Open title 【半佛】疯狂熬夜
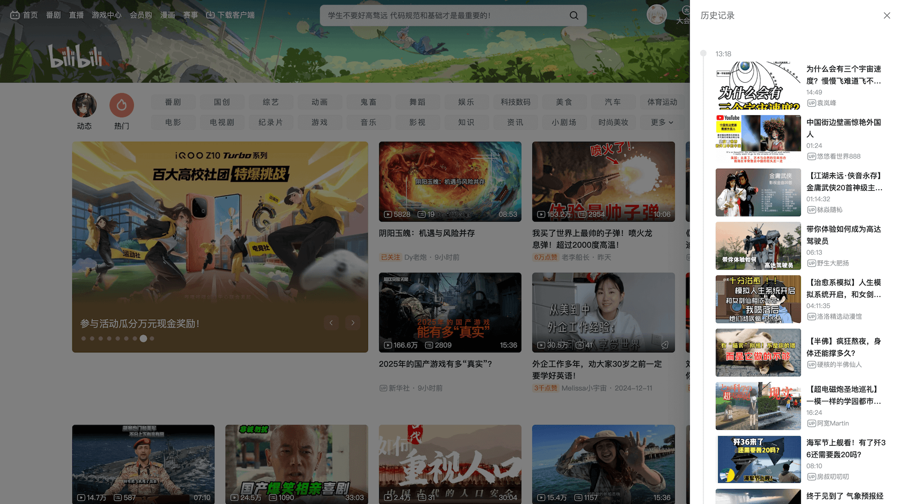Image resolution: width=902 pixels, height=504 pixels. (x=844, y=347)
